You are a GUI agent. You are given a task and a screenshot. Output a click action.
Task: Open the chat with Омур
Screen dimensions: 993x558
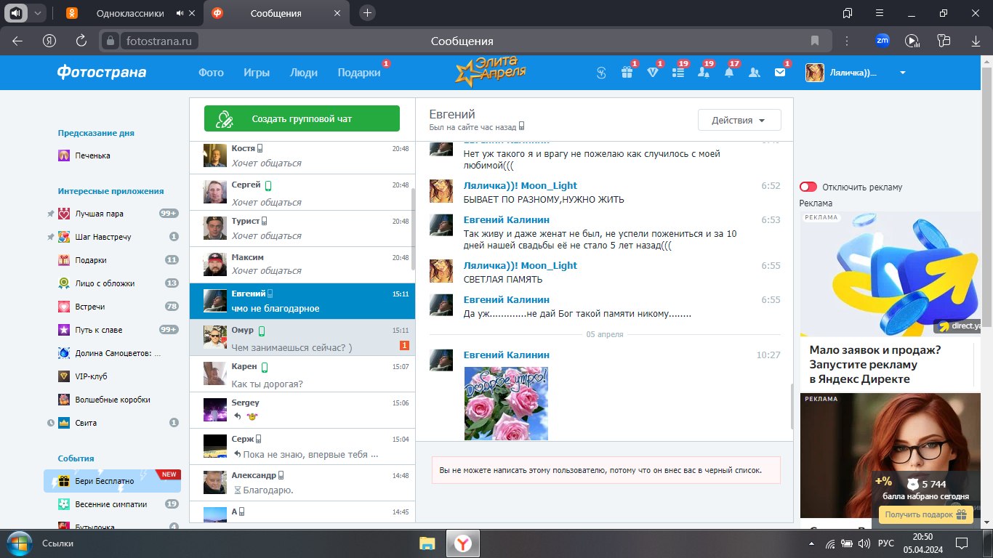[x=302, y=338]
